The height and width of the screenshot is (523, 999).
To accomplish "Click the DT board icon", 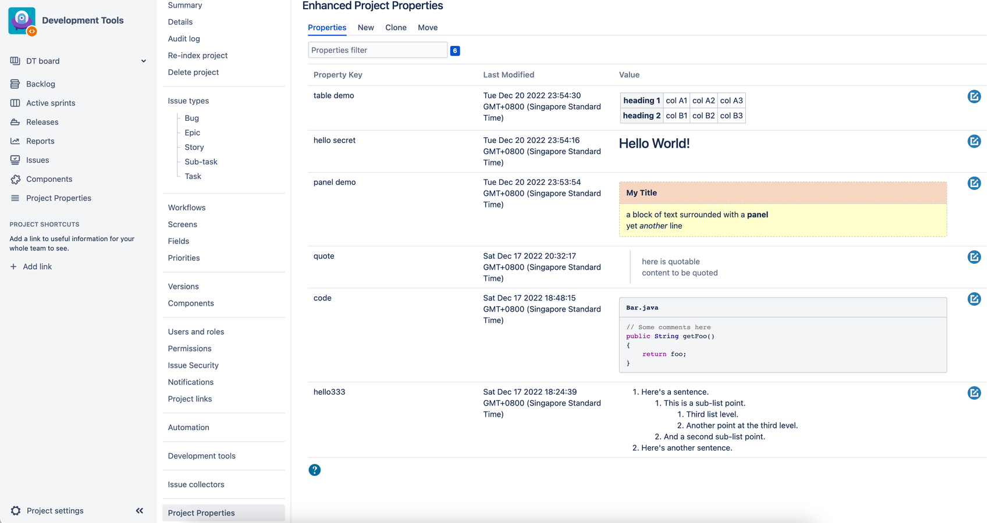I will 15,61.
